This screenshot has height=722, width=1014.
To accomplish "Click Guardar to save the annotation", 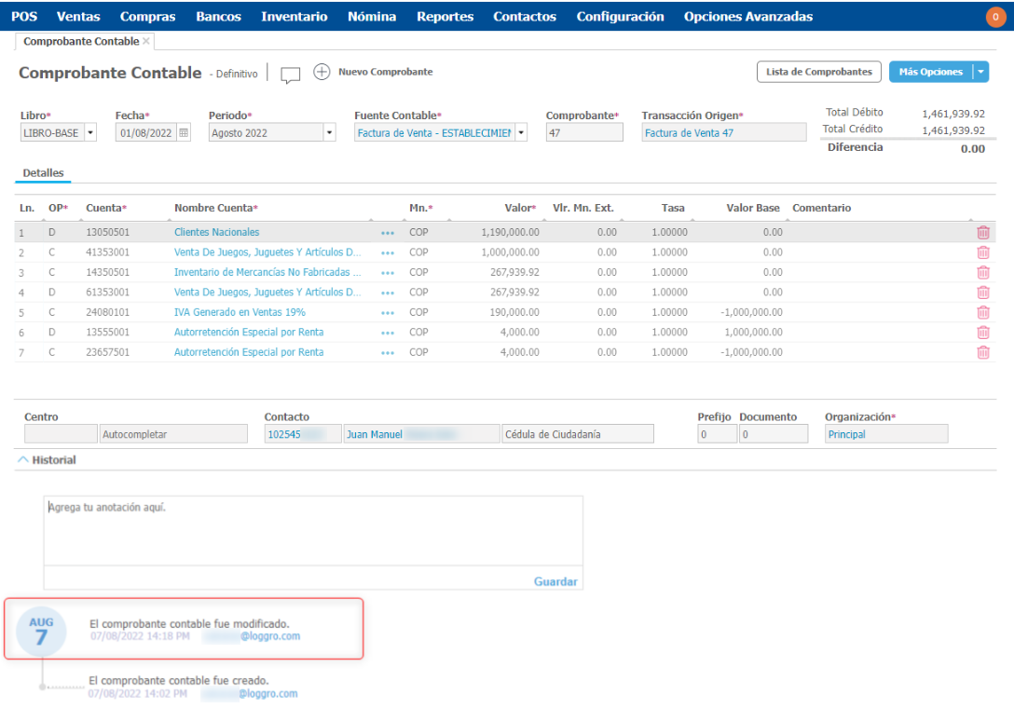I will tap(555, 581).
